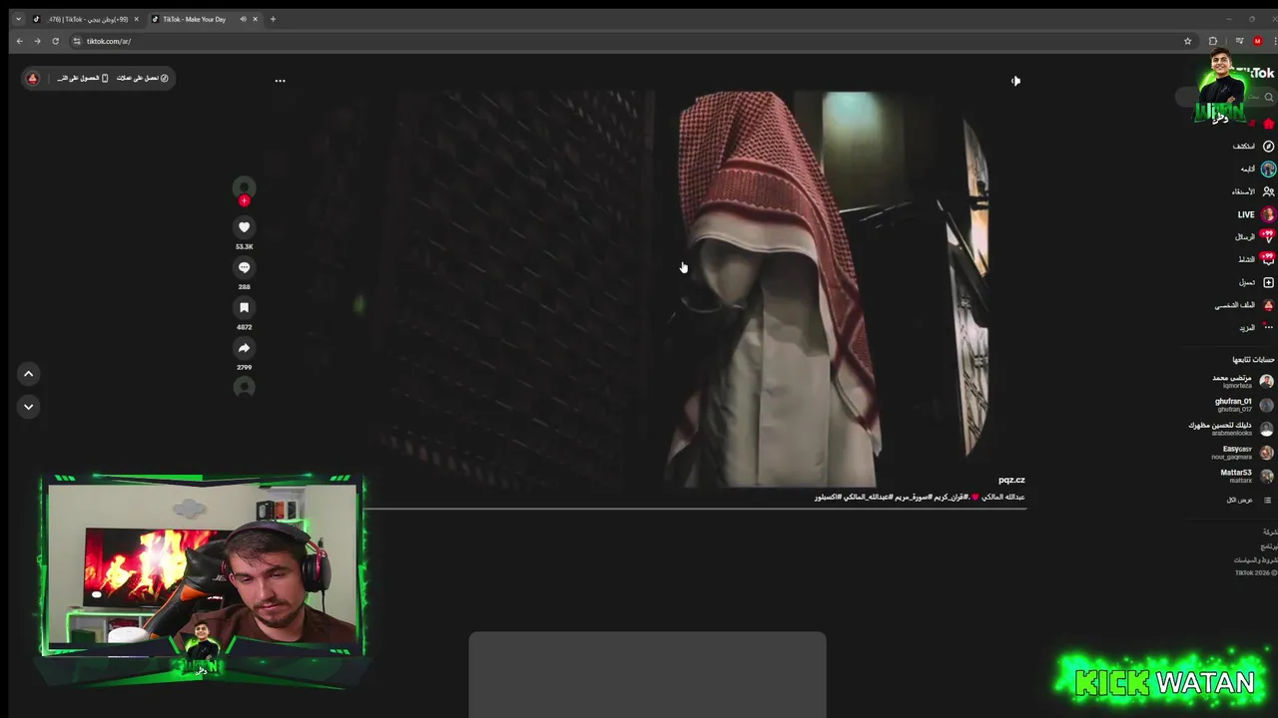Click the get coins button
Screen dimensions: 1278x718
tap(143, 78)
